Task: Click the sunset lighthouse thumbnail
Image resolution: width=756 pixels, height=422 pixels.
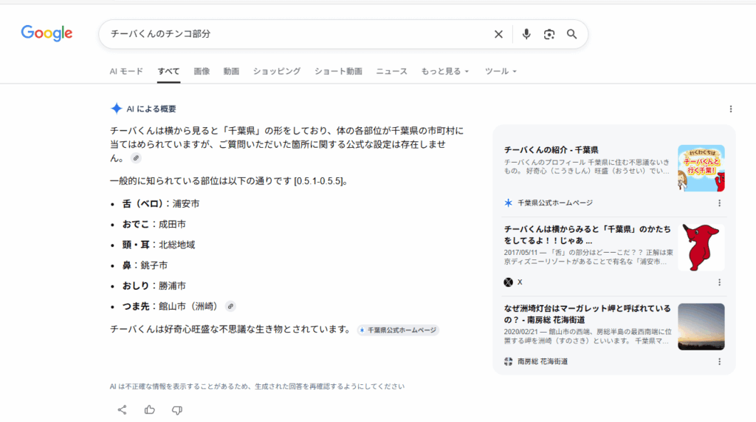Action: coord(701,327)
